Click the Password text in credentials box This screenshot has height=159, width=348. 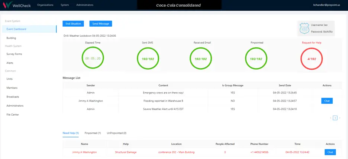coord(322,32)
